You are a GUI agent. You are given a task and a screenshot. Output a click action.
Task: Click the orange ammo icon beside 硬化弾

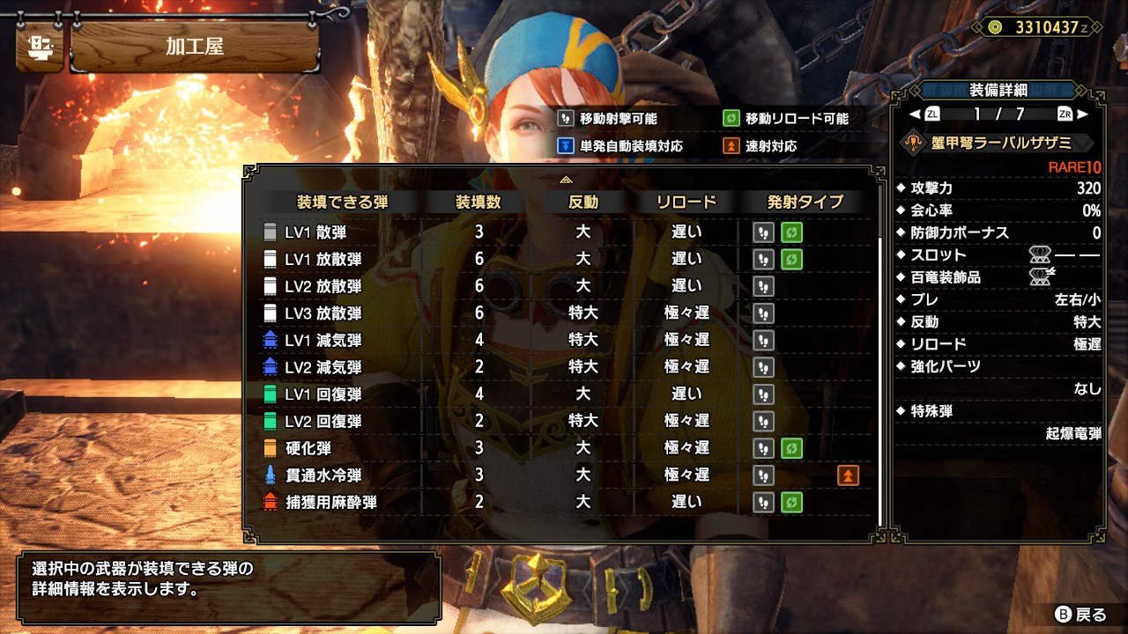(270, 448)
